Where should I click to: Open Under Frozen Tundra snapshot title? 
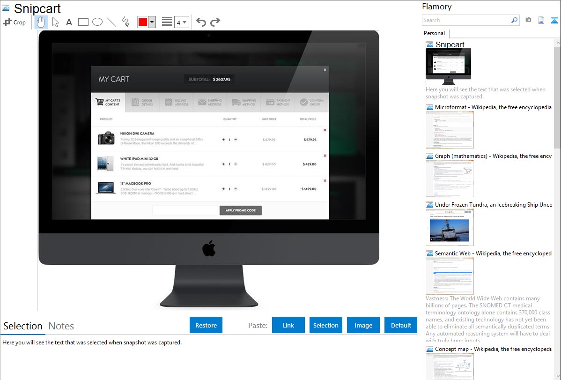[494, 204]
